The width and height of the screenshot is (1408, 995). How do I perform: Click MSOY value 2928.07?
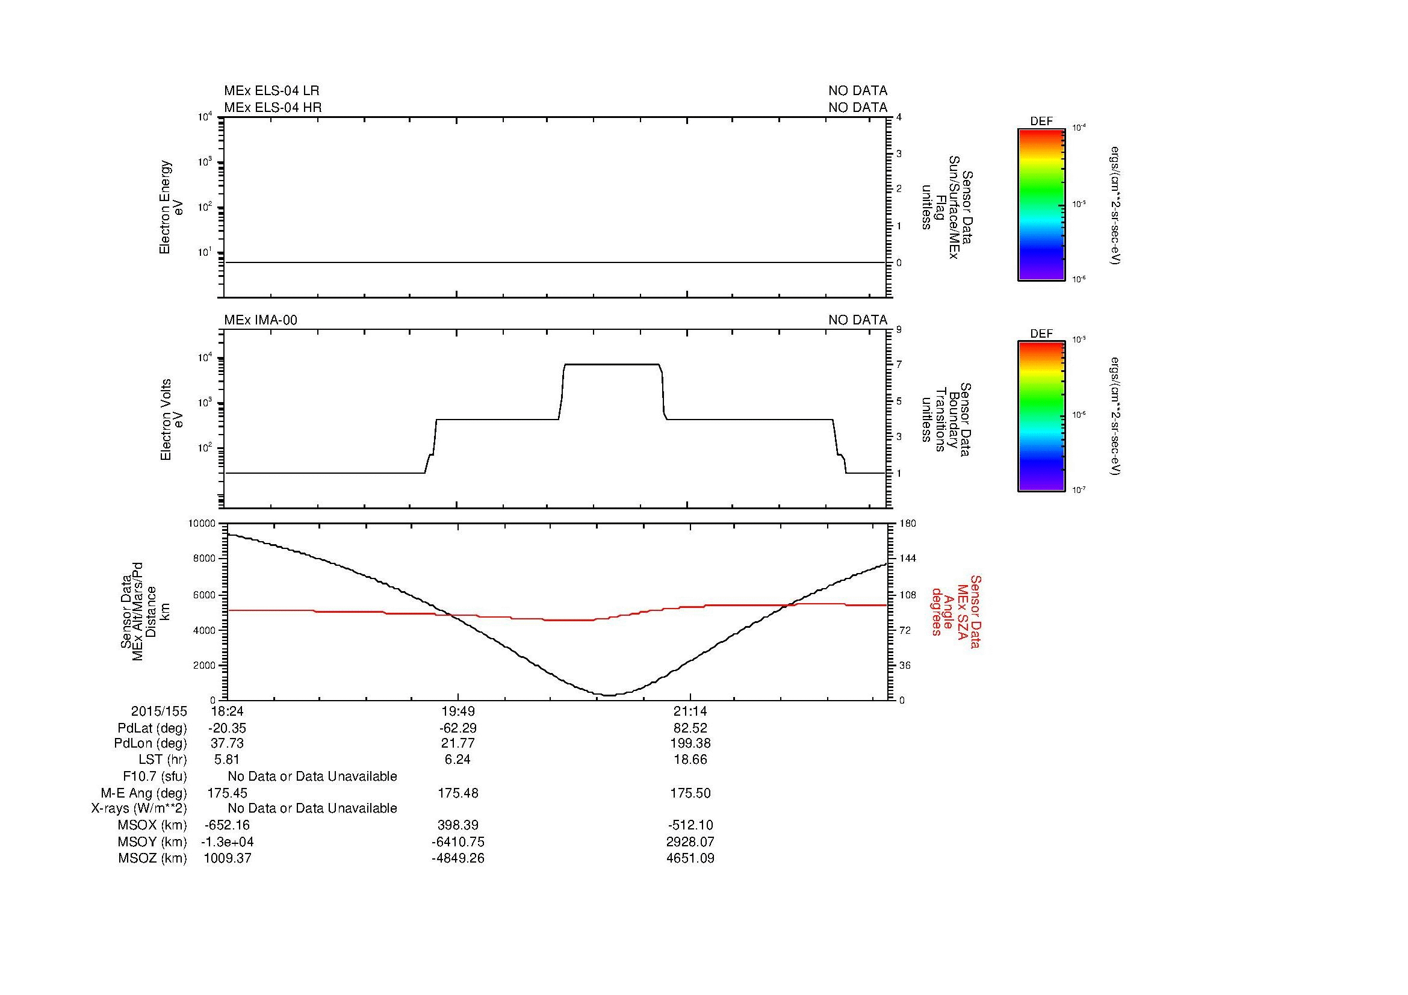click(x=690, y=842)
